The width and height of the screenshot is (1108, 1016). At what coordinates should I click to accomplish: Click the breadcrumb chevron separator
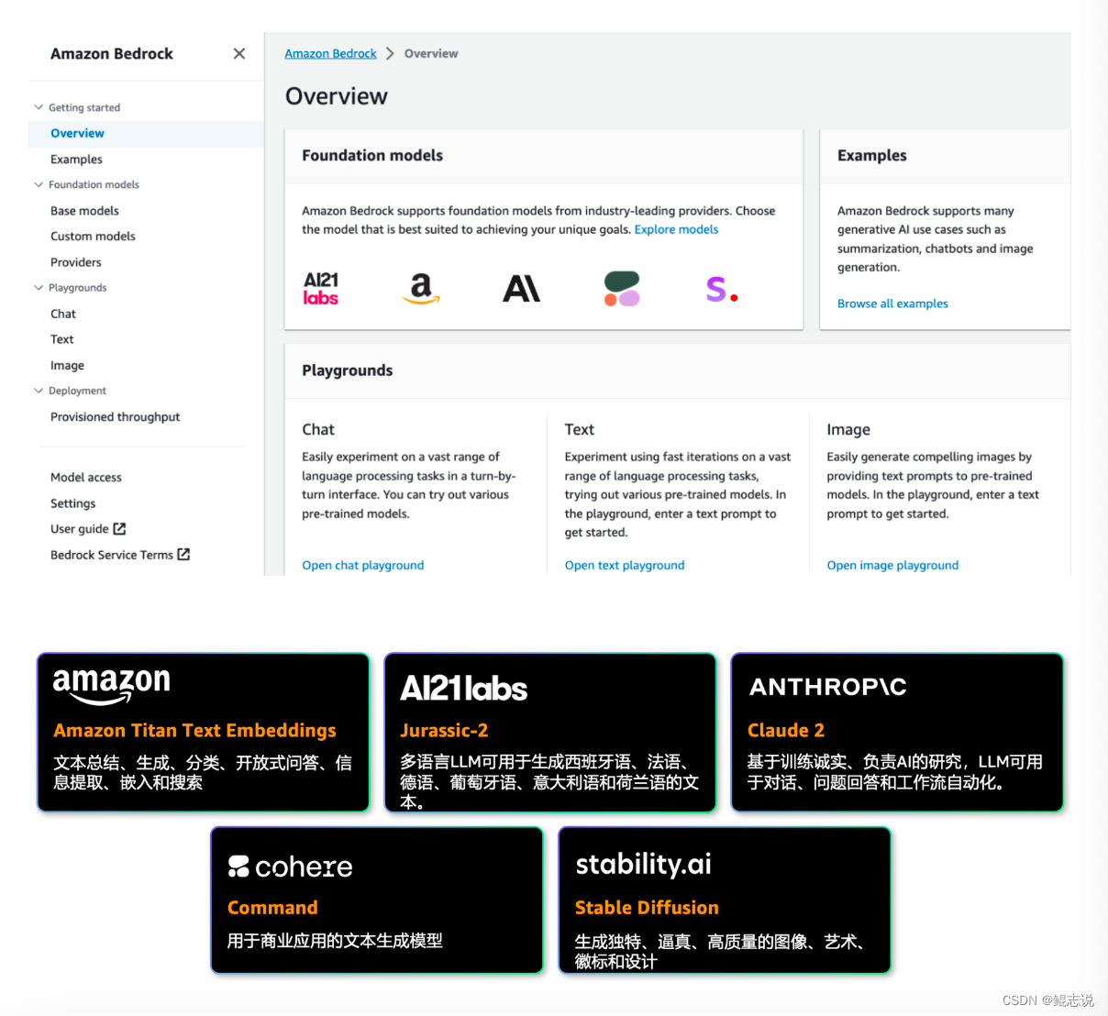[x=390, y=53]
